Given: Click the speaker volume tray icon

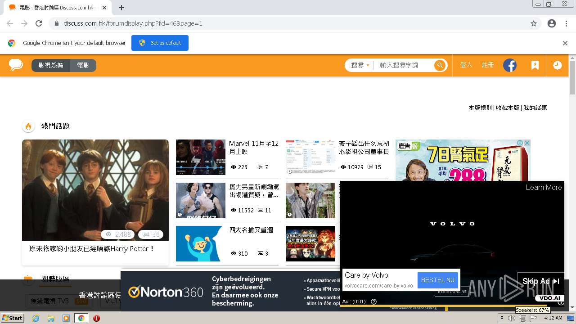Looking at the screenshot, I should click(x=512, y=318).
